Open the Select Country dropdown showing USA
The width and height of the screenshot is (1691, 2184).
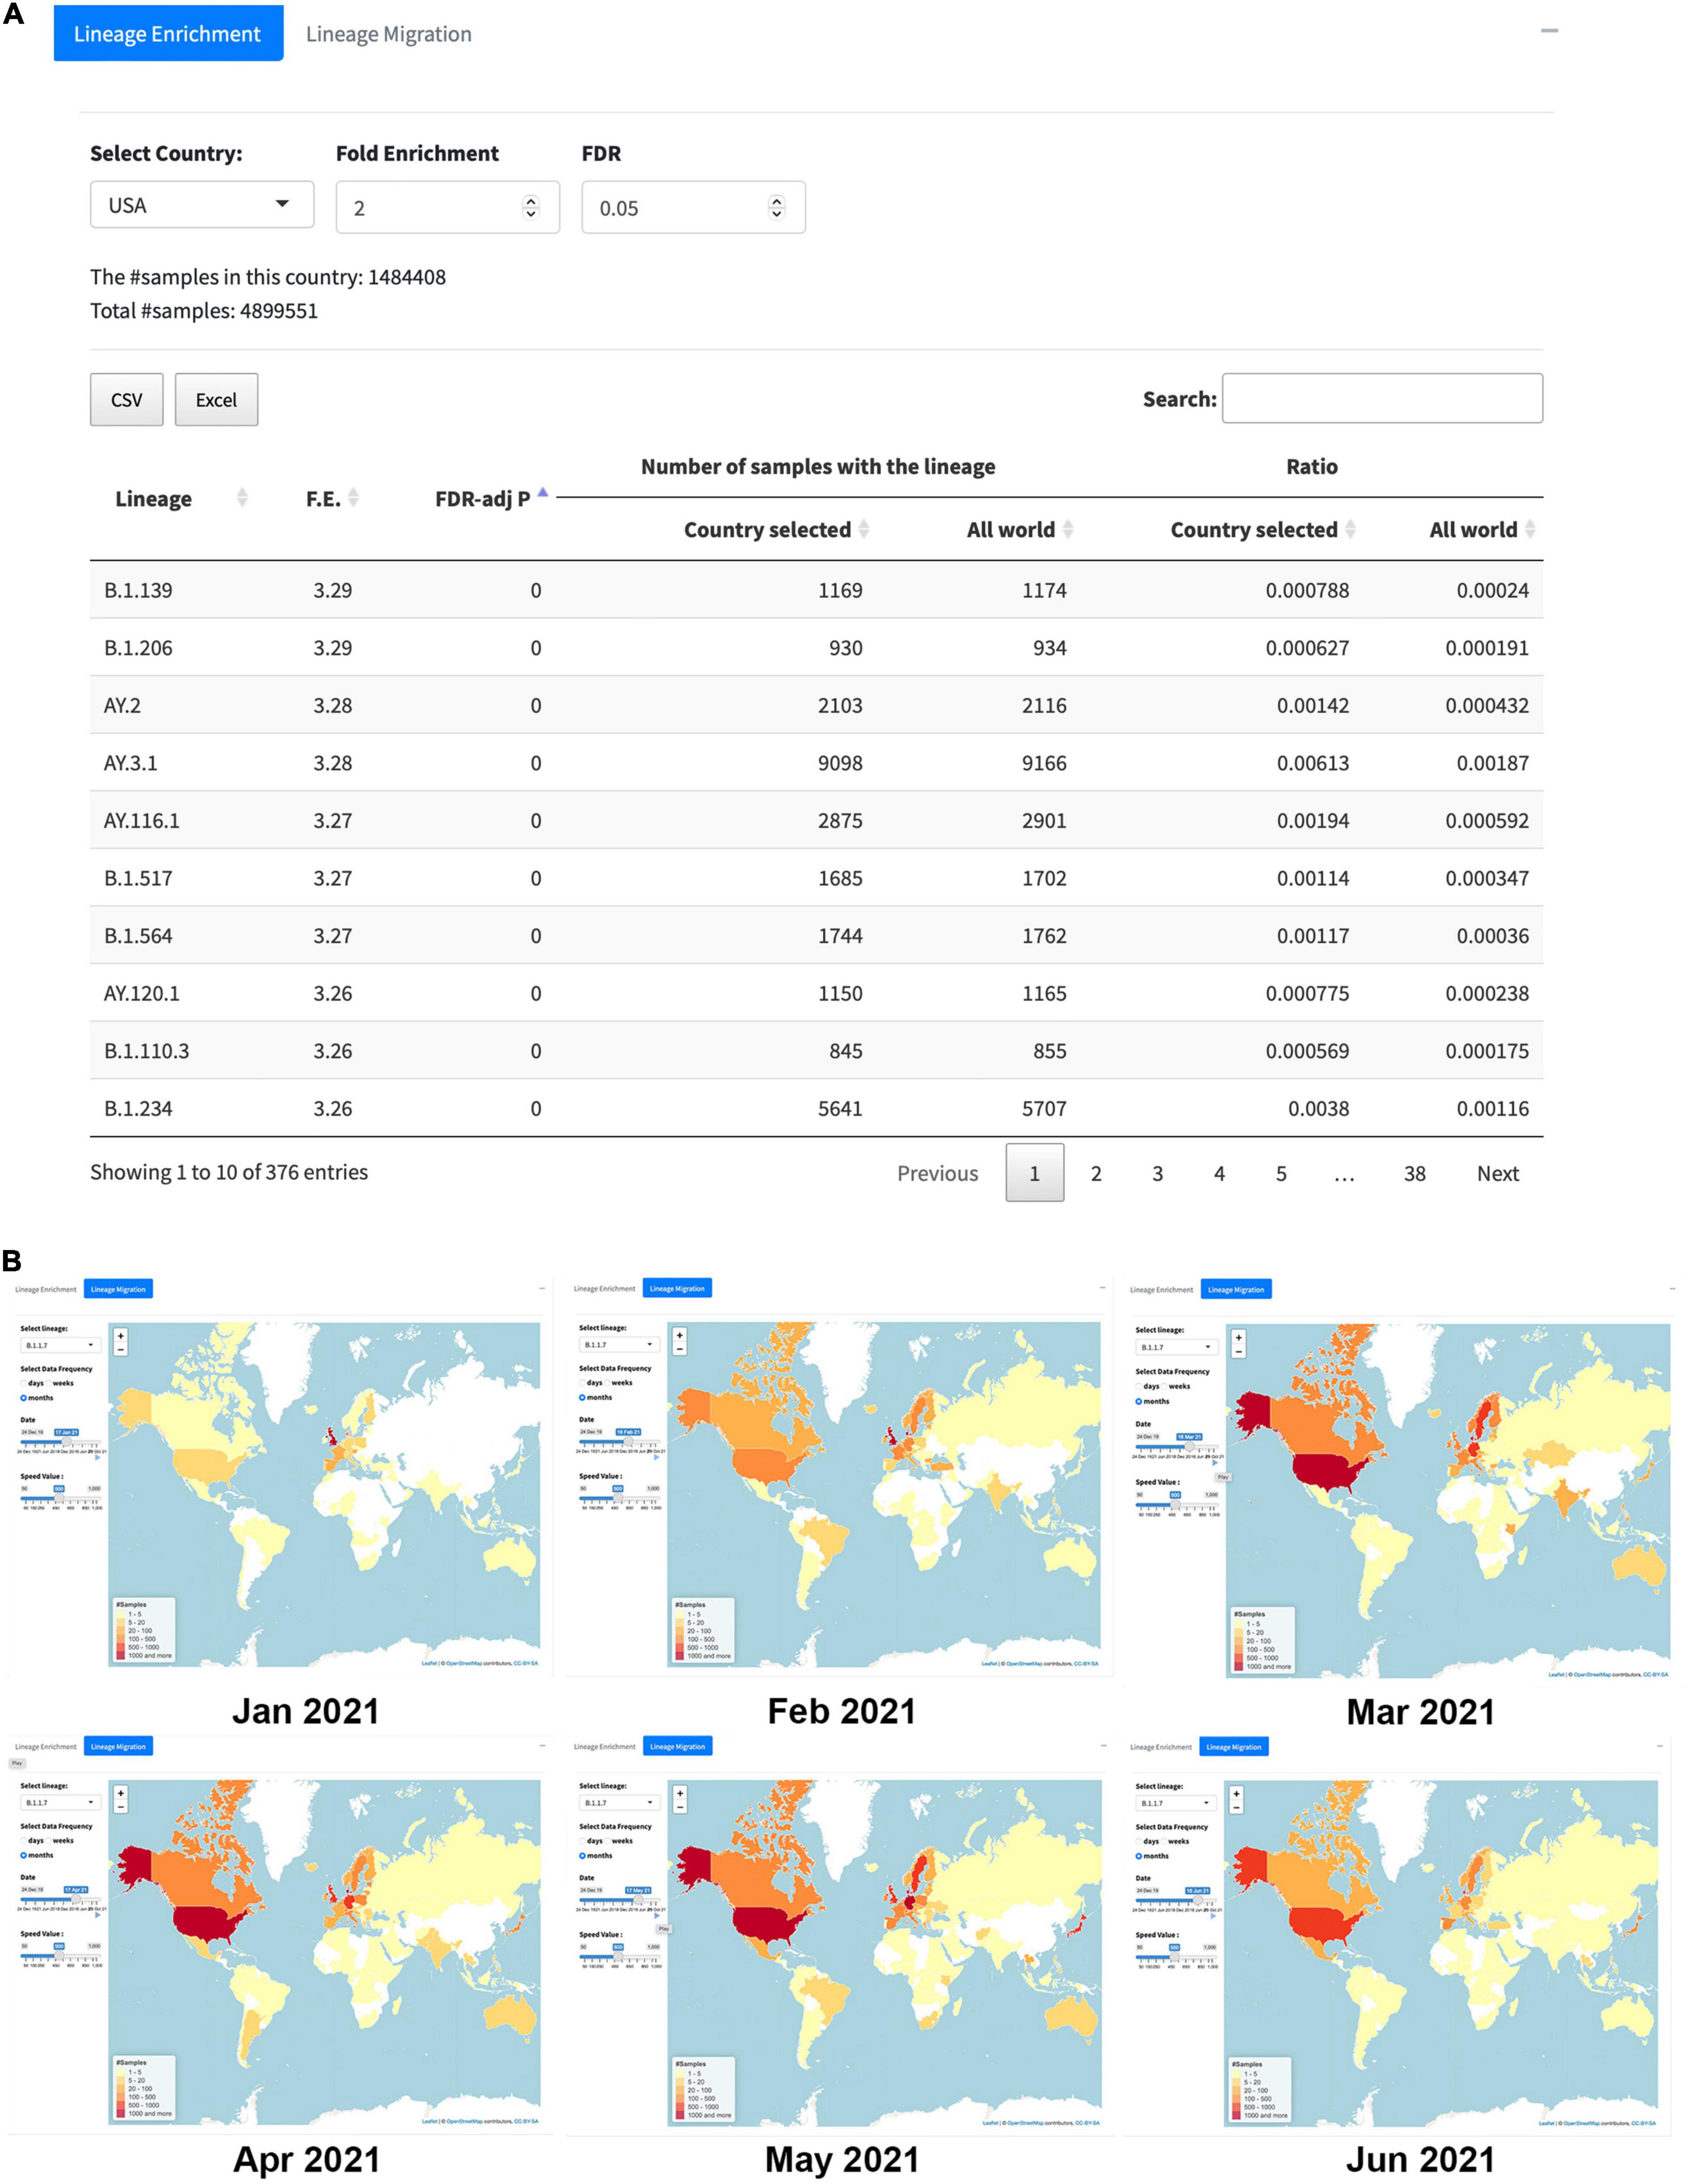202,205
